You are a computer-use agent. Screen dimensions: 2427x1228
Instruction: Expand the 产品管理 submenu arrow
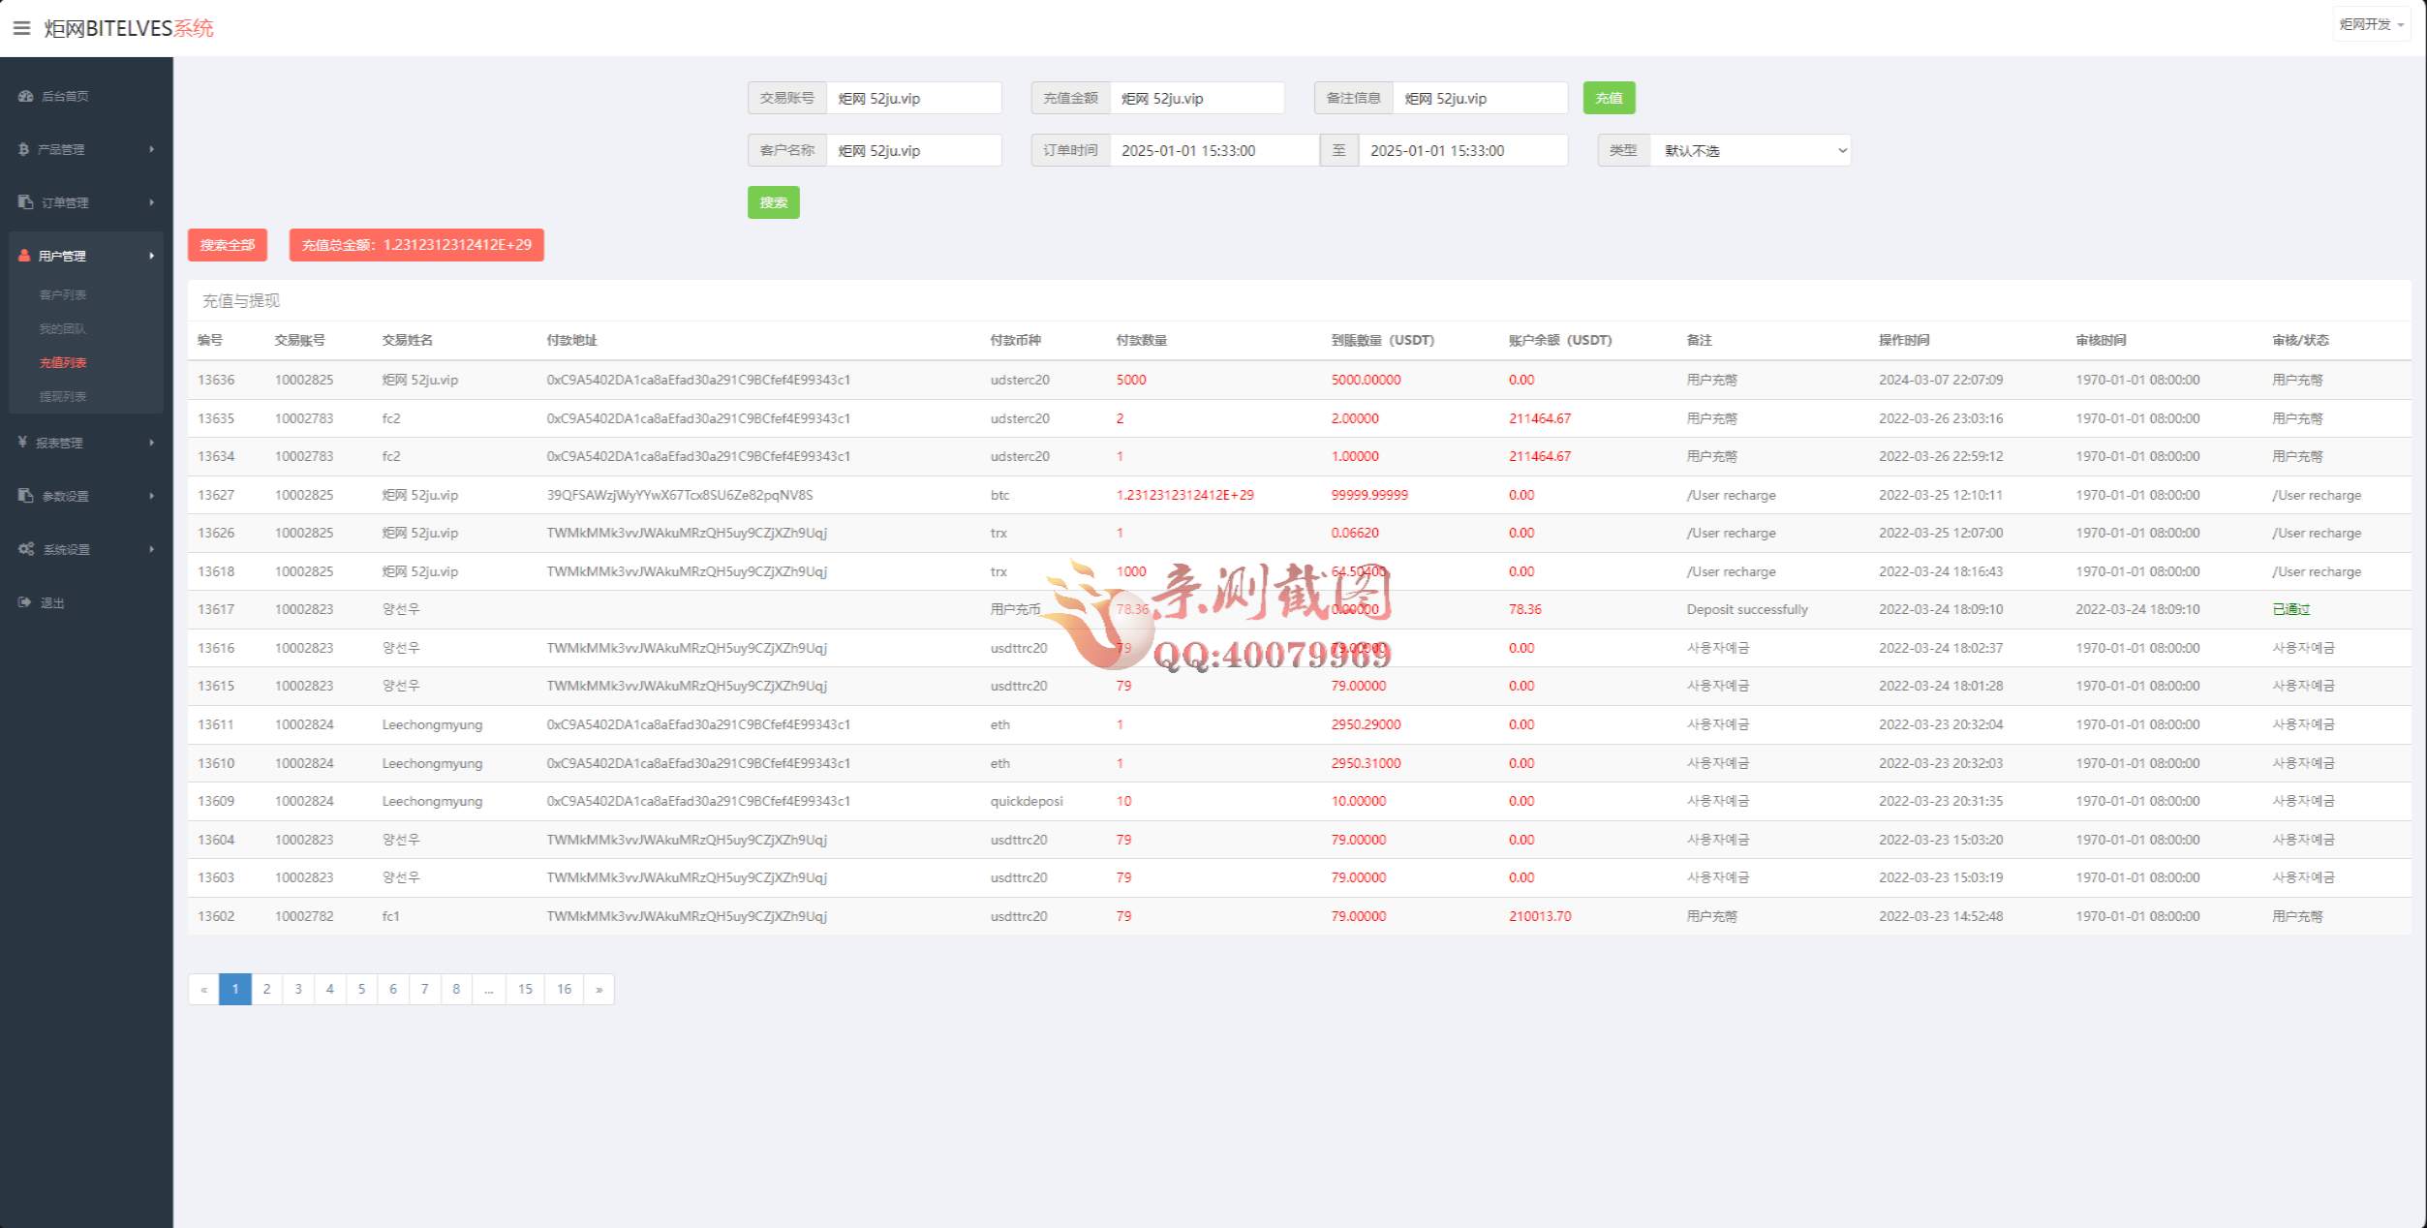tap(152, 149)
